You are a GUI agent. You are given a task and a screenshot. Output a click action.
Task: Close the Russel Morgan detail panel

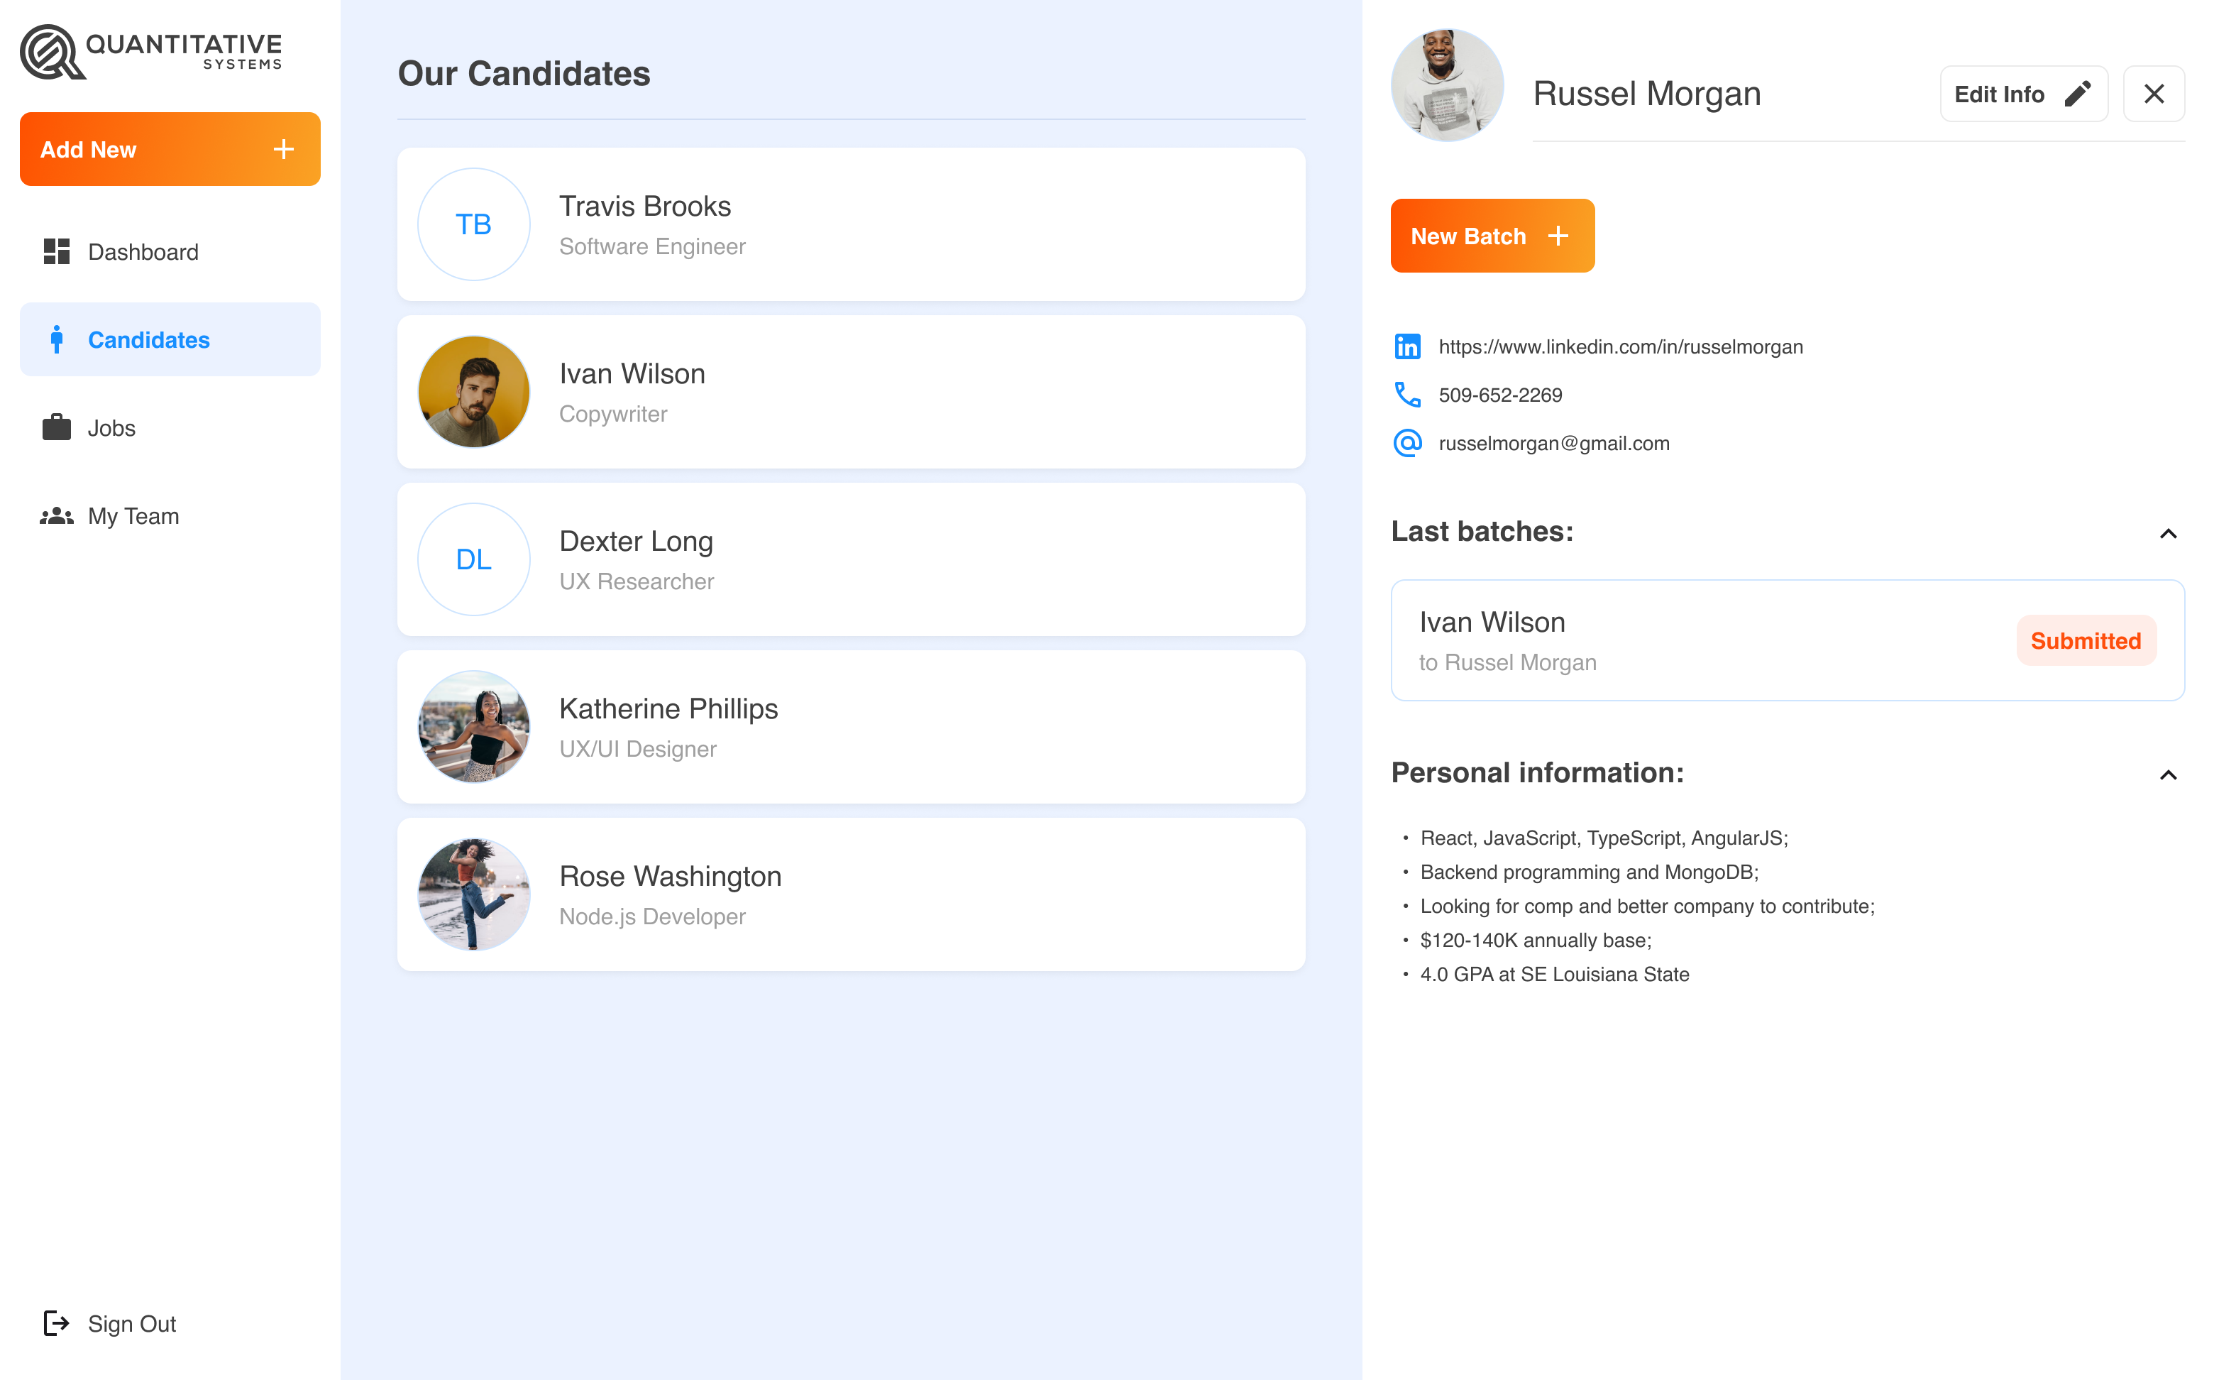pos(2153,94)
